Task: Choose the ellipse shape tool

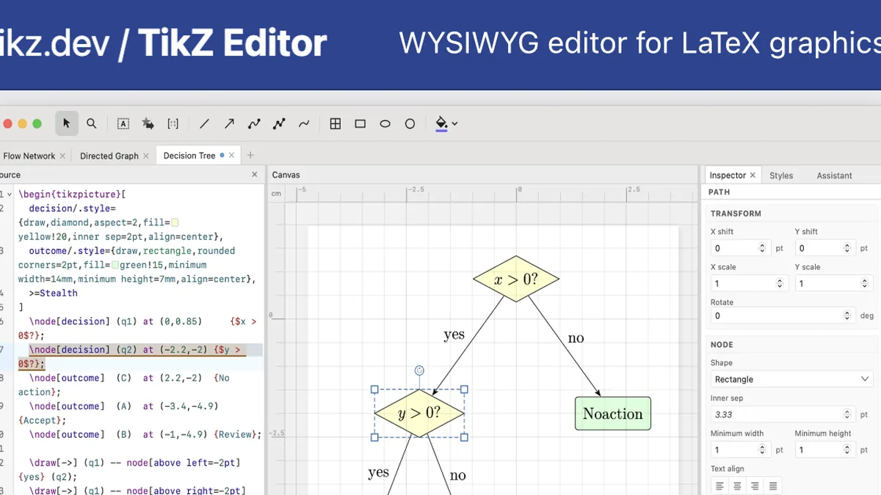Action: point(385,124)
